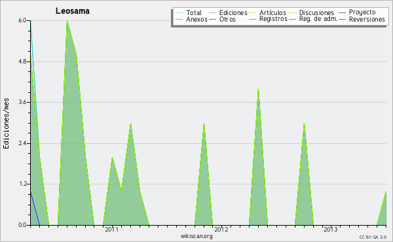The width and height of the screenshot is (393, 242).
Task: Select the Ediciones legend entry
Action: click(x=233, y=12)
